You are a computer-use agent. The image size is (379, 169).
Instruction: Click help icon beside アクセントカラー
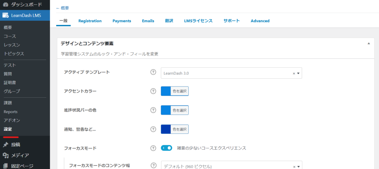pyautogui.click(x=153, y=91)
